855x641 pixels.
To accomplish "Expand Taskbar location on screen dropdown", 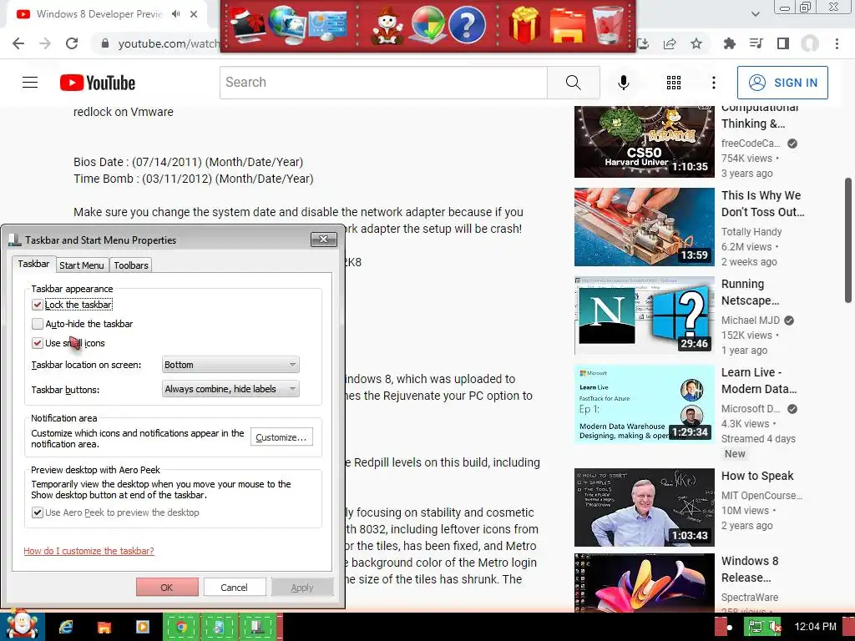I will [230, 365].
